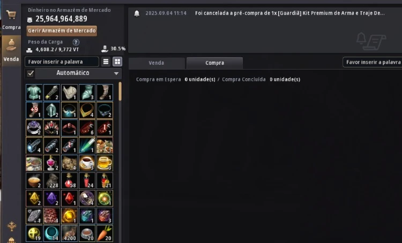Switch inventory to list view

[106, 62]
